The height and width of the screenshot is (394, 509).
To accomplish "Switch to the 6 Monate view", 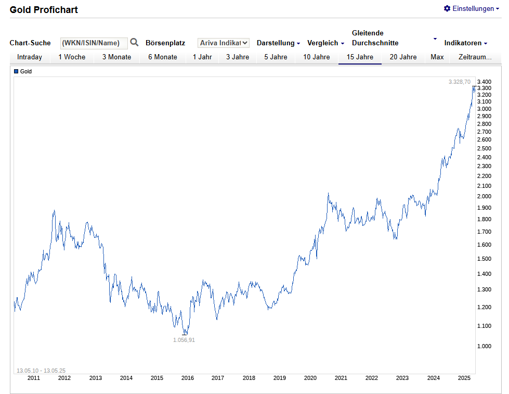I will tap(163, 57).
